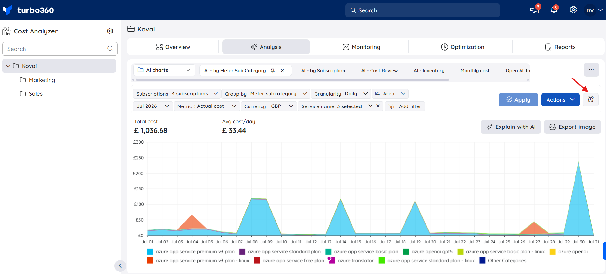The height and width of the screenshot is (274, 606).
Task: Click the Avg cost/day value £ 33.44
Action: tap(234, 131)
